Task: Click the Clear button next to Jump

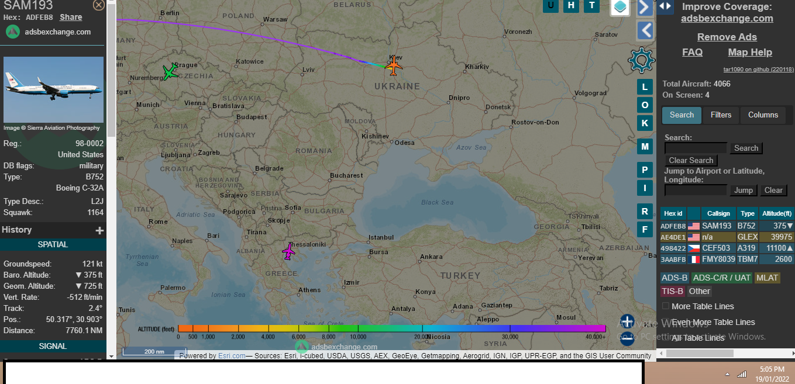Action: [773, 191]
